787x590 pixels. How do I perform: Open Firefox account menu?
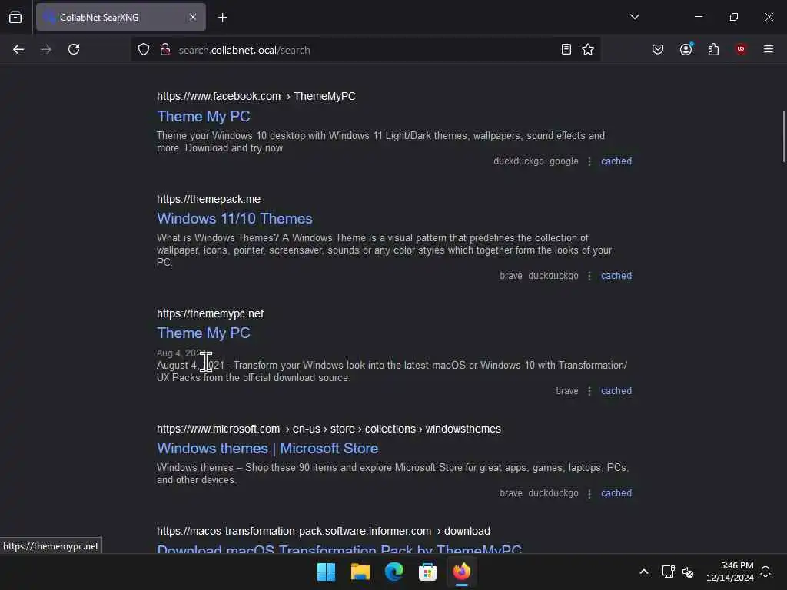coord(686,49)
